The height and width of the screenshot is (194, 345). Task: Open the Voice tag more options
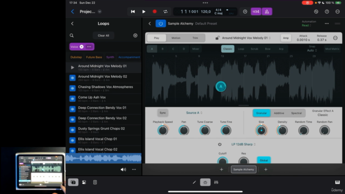[x=89, y=47]
